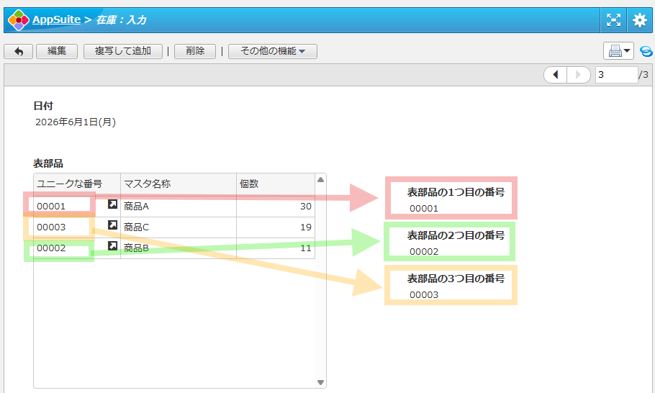
Task: Click the blue link icon beside printer
Action: click(x=646, y=51)
